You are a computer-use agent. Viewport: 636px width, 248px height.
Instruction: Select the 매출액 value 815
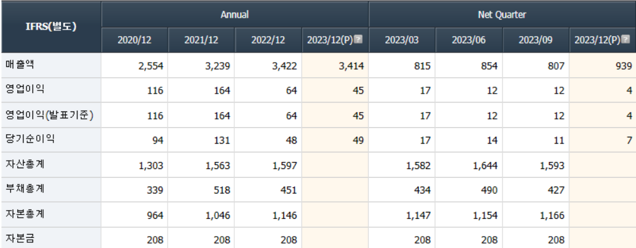pyautogui.click(x=423, y=66)
